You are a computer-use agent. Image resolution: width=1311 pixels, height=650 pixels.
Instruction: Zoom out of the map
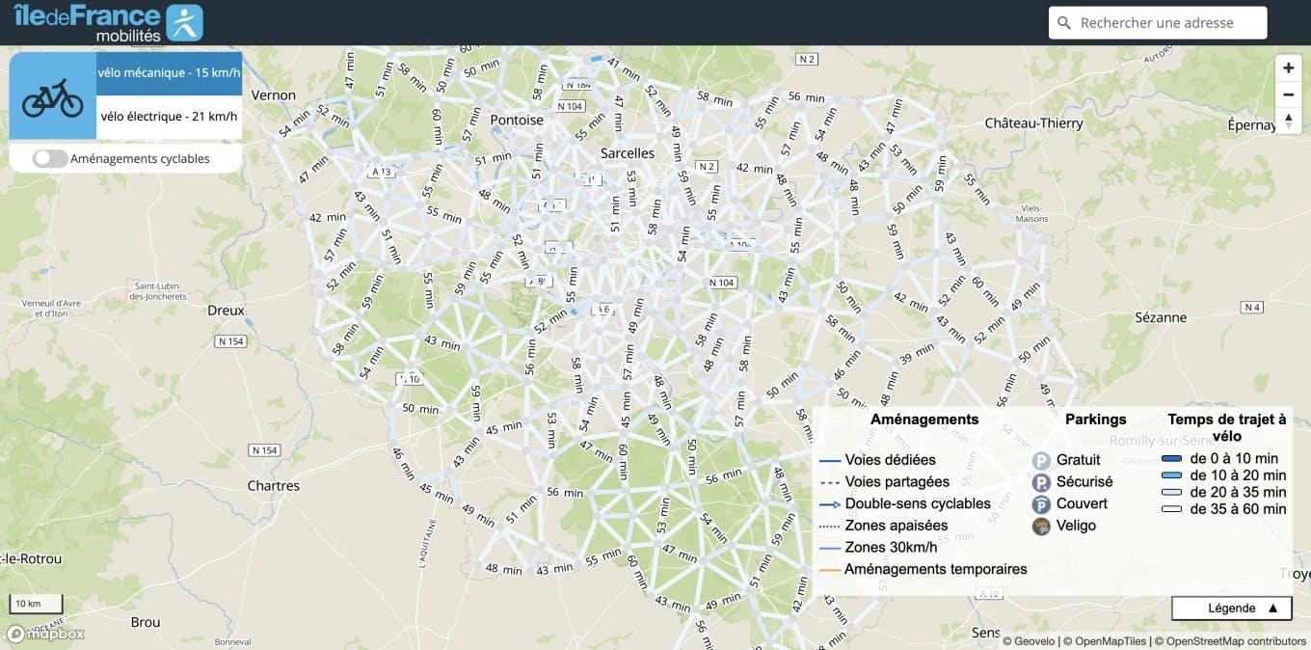(1288, 95)
